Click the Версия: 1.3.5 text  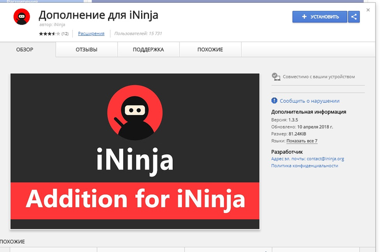click(x=284, y=120)
